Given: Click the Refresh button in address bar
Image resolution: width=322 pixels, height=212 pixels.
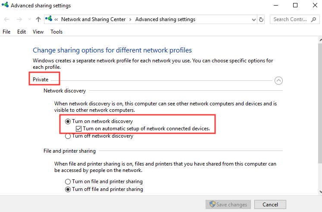Looking at the screenshot, I should pyautogui.click(x=261, y=19).
